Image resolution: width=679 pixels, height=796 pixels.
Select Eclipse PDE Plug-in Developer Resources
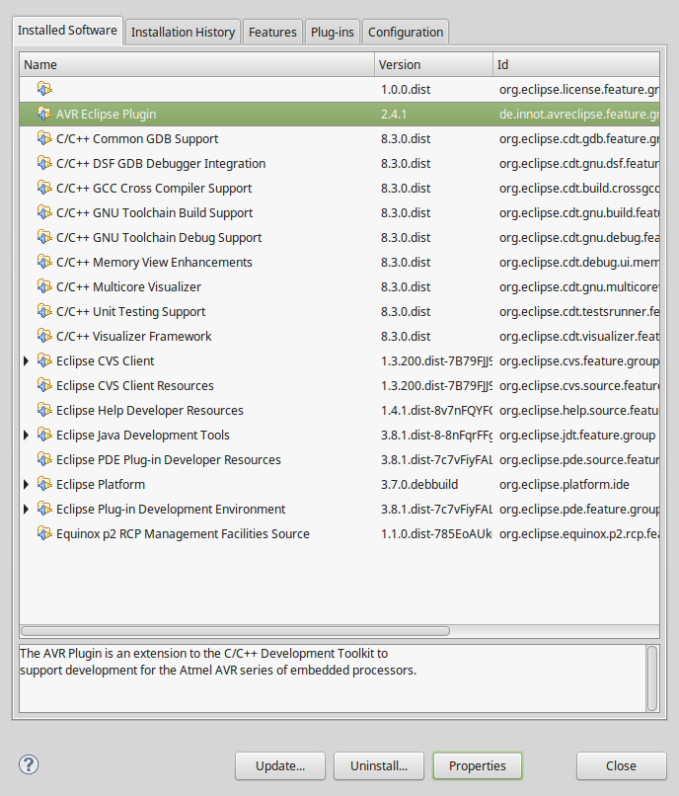point(339,460)
